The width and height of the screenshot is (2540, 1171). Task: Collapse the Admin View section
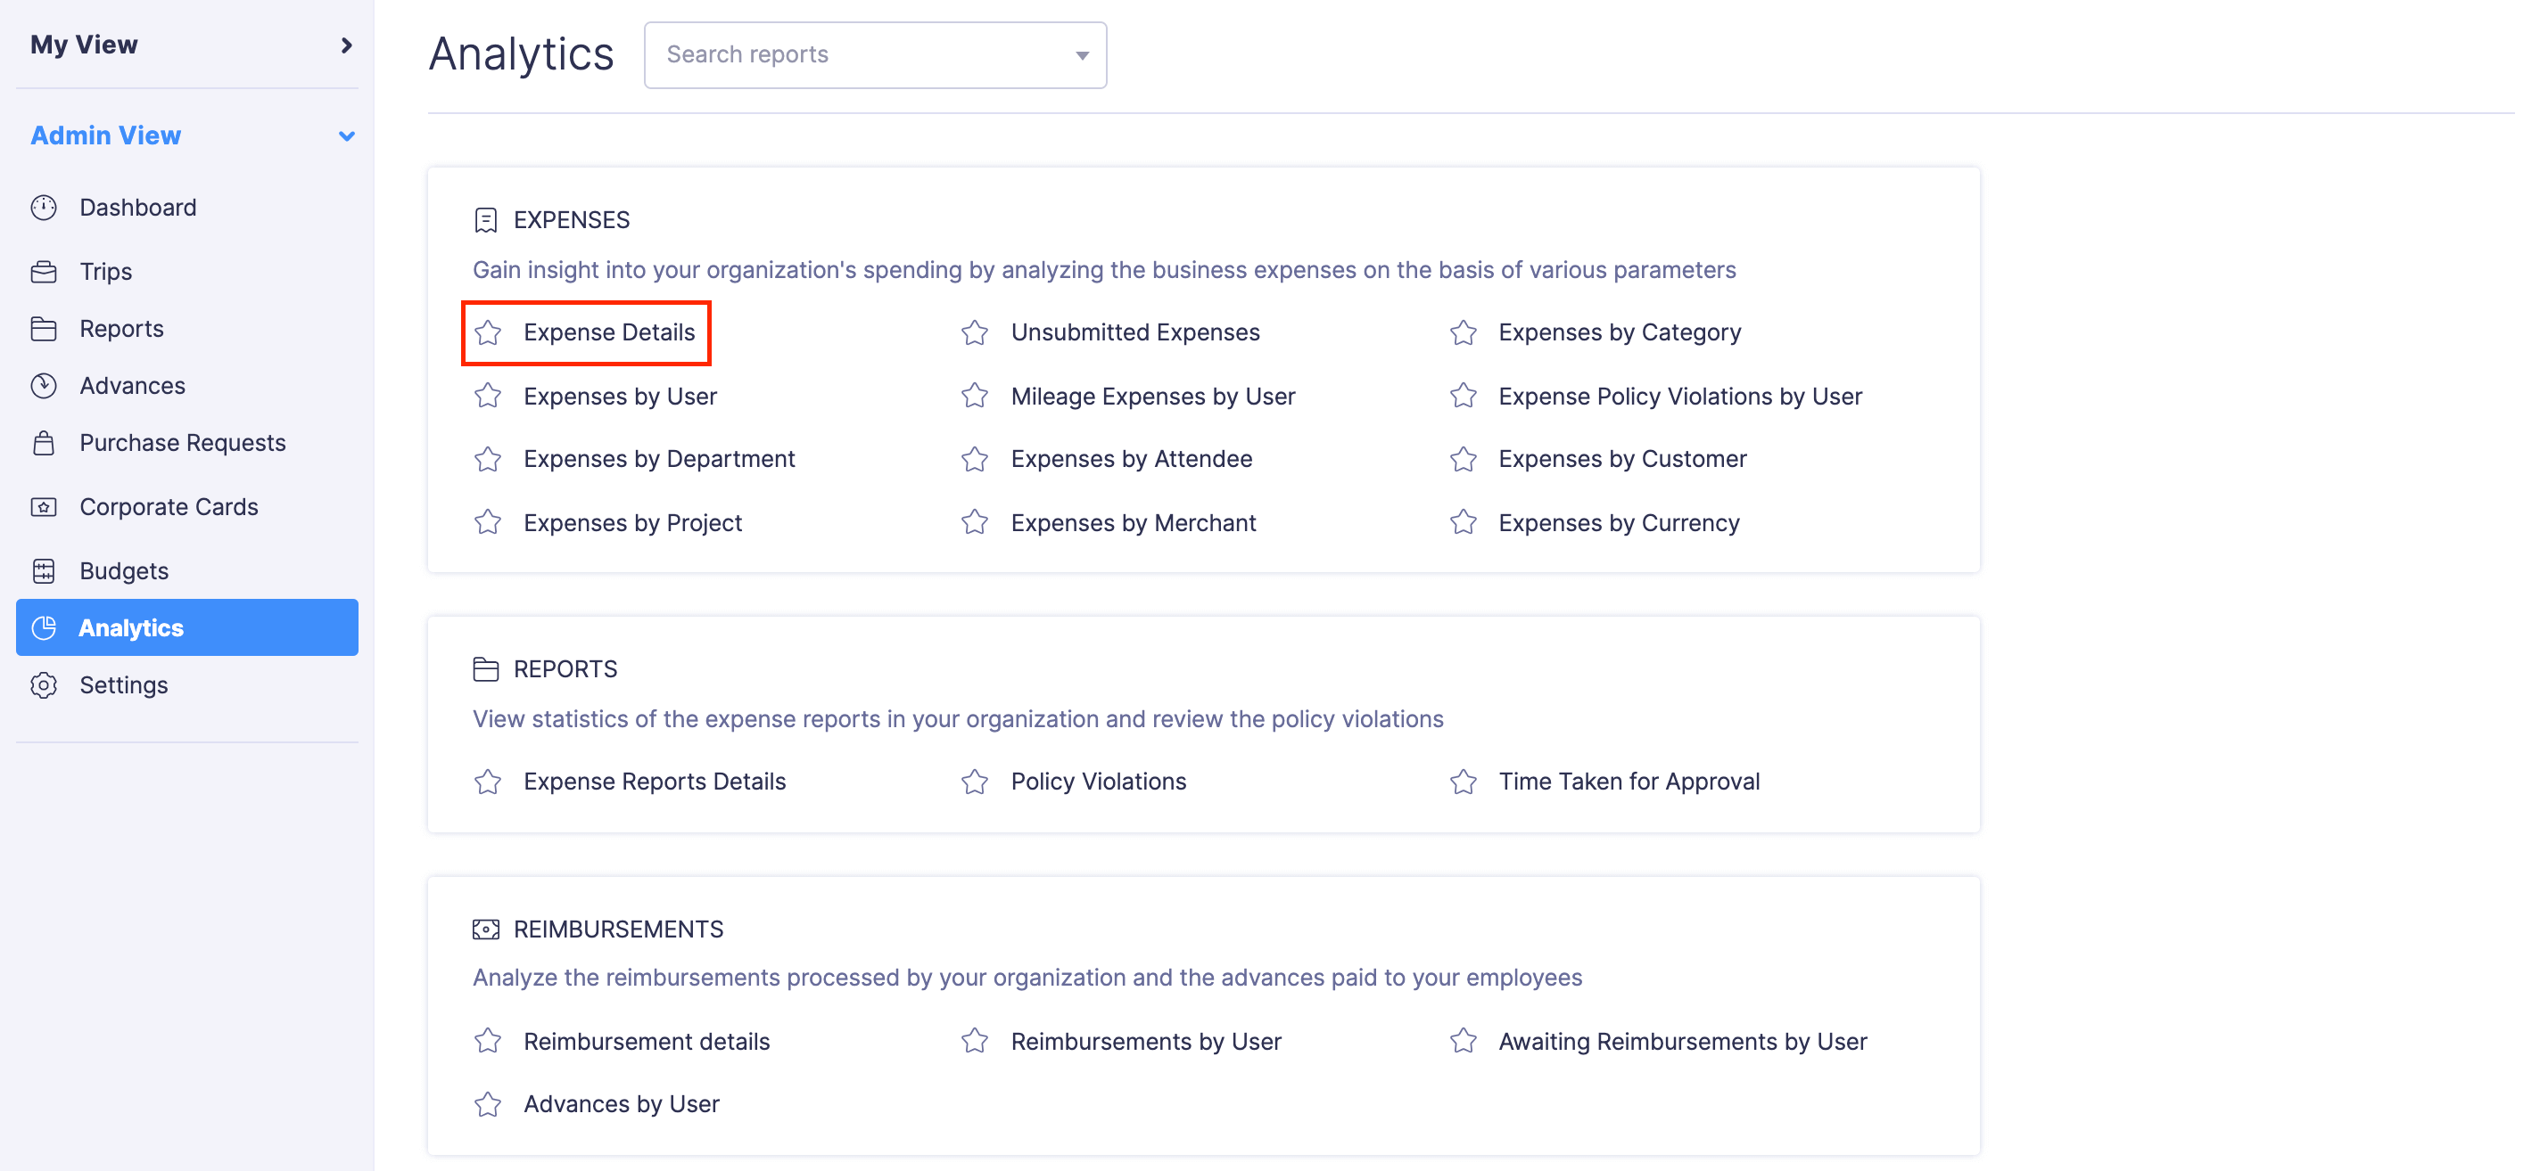(345, 135)
